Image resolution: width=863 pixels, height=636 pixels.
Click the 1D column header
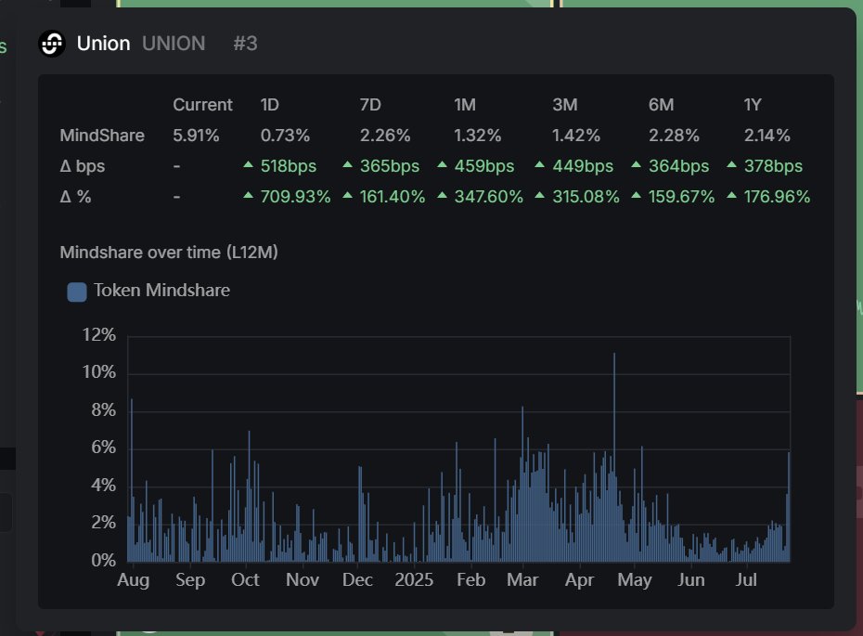tap(270, 105)
